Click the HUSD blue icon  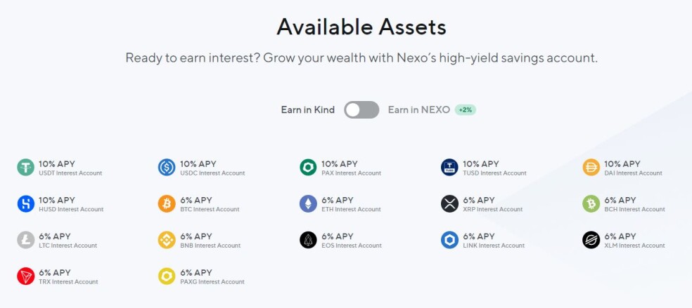pyautogui.click(x=25, y=203)
